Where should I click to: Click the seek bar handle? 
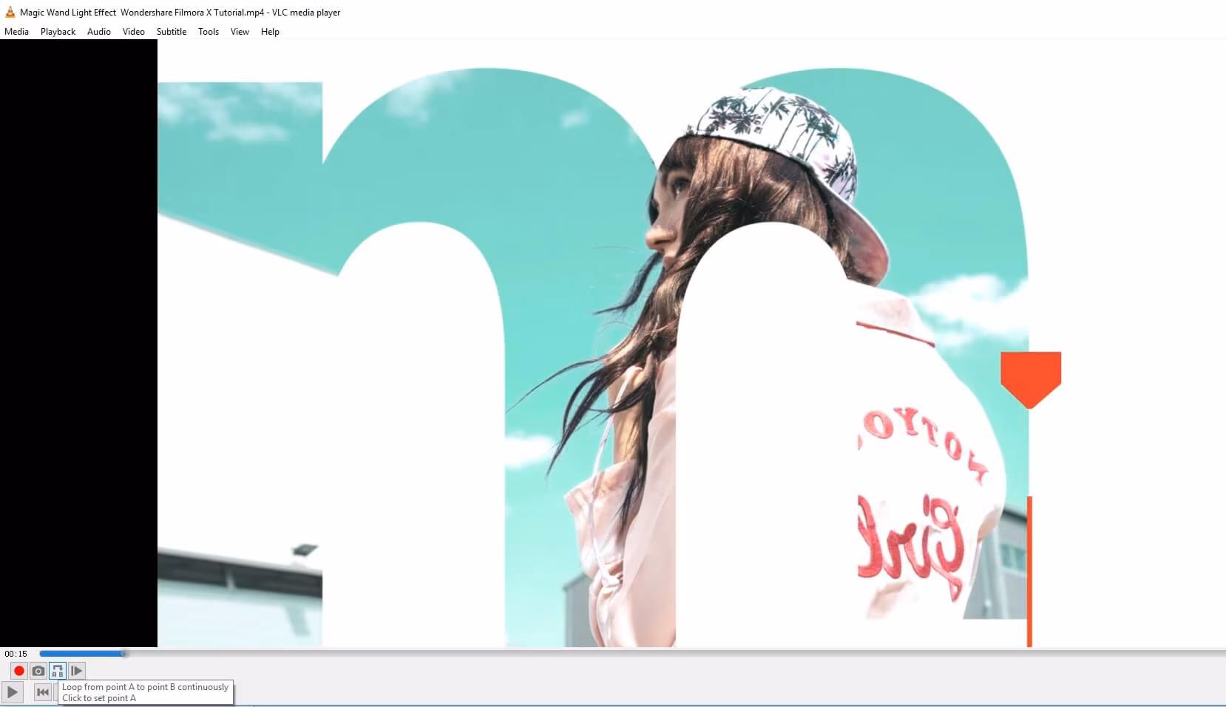[x=124, y=653]
